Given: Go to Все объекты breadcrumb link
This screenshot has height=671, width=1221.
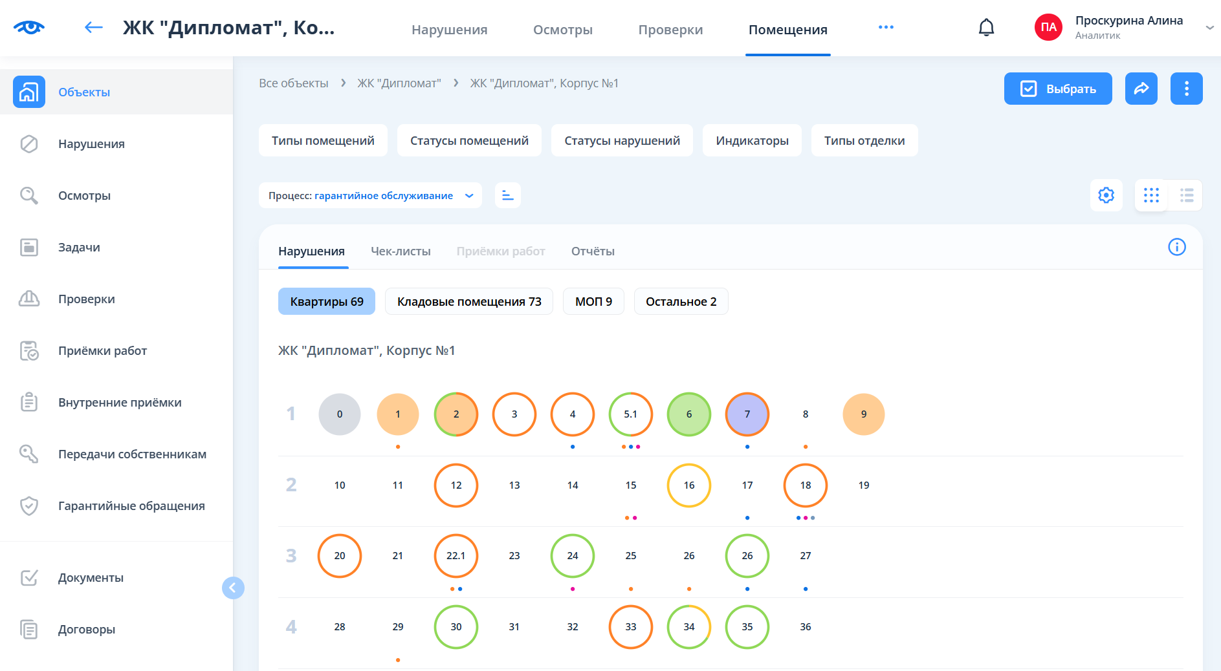Looking at the screenshot, I should tap(293, 83).
